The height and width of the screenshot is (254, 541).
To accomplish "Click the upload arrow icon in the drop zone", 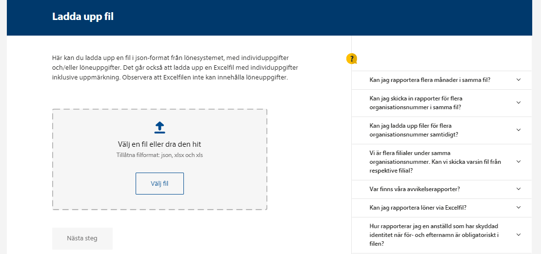I will click(160, 128).
